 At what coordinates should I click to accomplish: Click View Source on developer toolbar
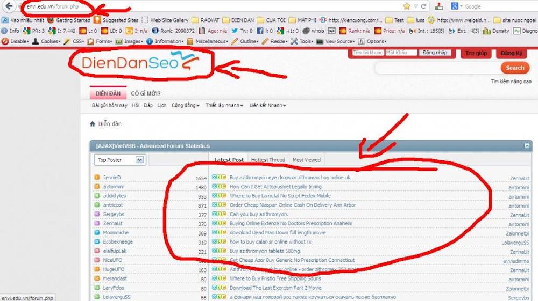pos(336,41)
